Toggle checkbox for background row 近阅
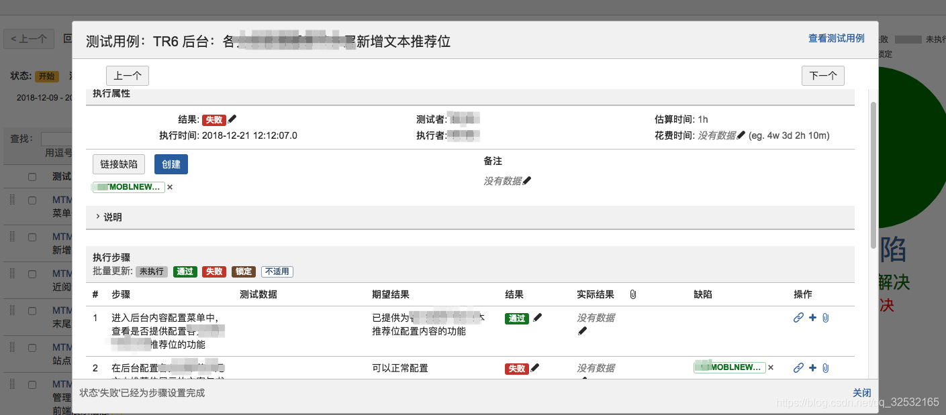Screen dimensions: 946x415 click(32, 274)
